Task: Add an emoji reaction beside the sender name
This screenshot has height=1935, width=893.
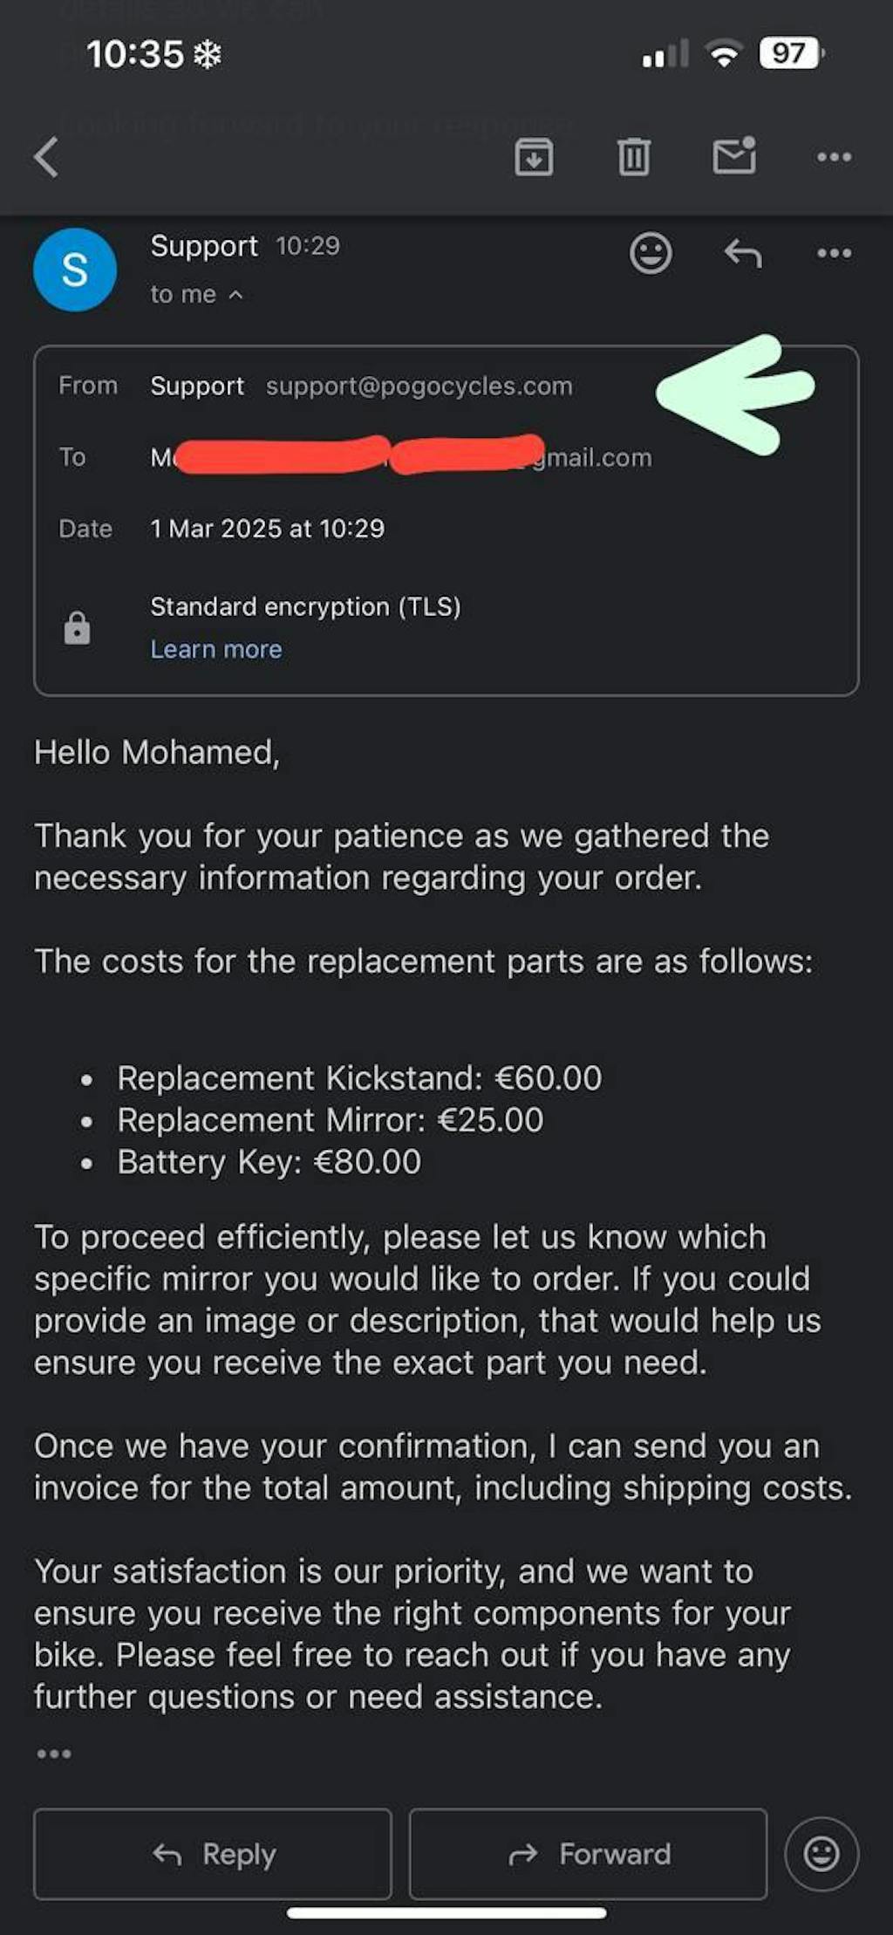Action: coord(651,254)
